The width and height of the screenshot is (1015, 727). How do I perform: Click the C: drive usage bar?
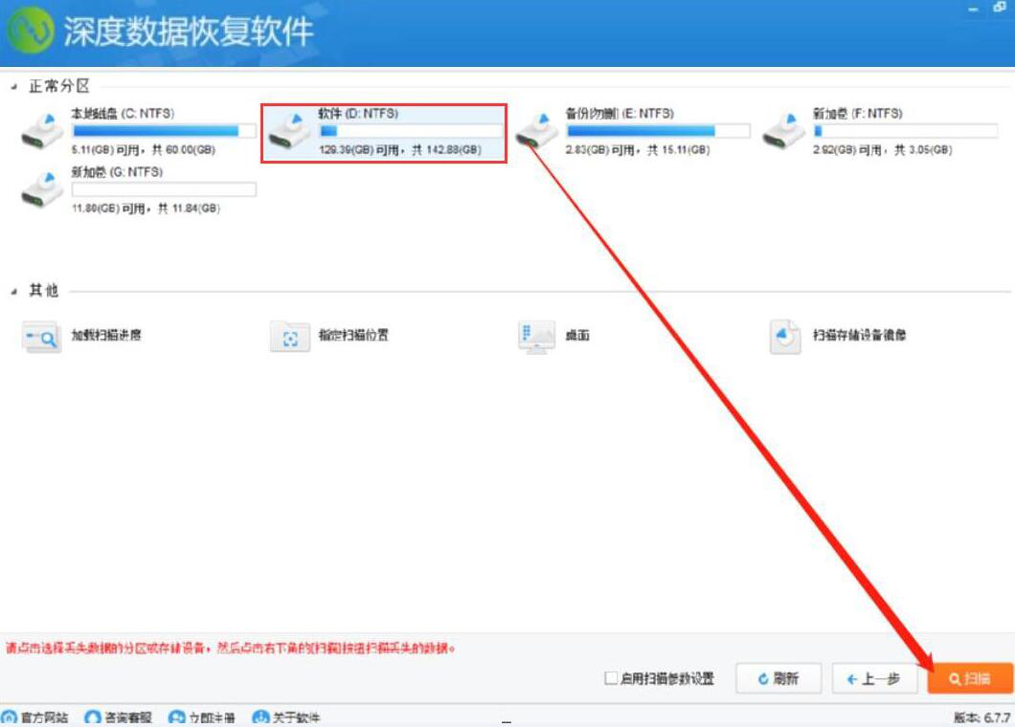tap(164, 131)
